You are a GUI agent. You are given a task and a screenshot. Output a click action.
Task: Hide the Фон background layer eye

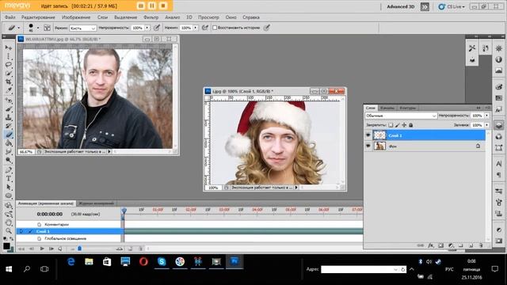368,146
